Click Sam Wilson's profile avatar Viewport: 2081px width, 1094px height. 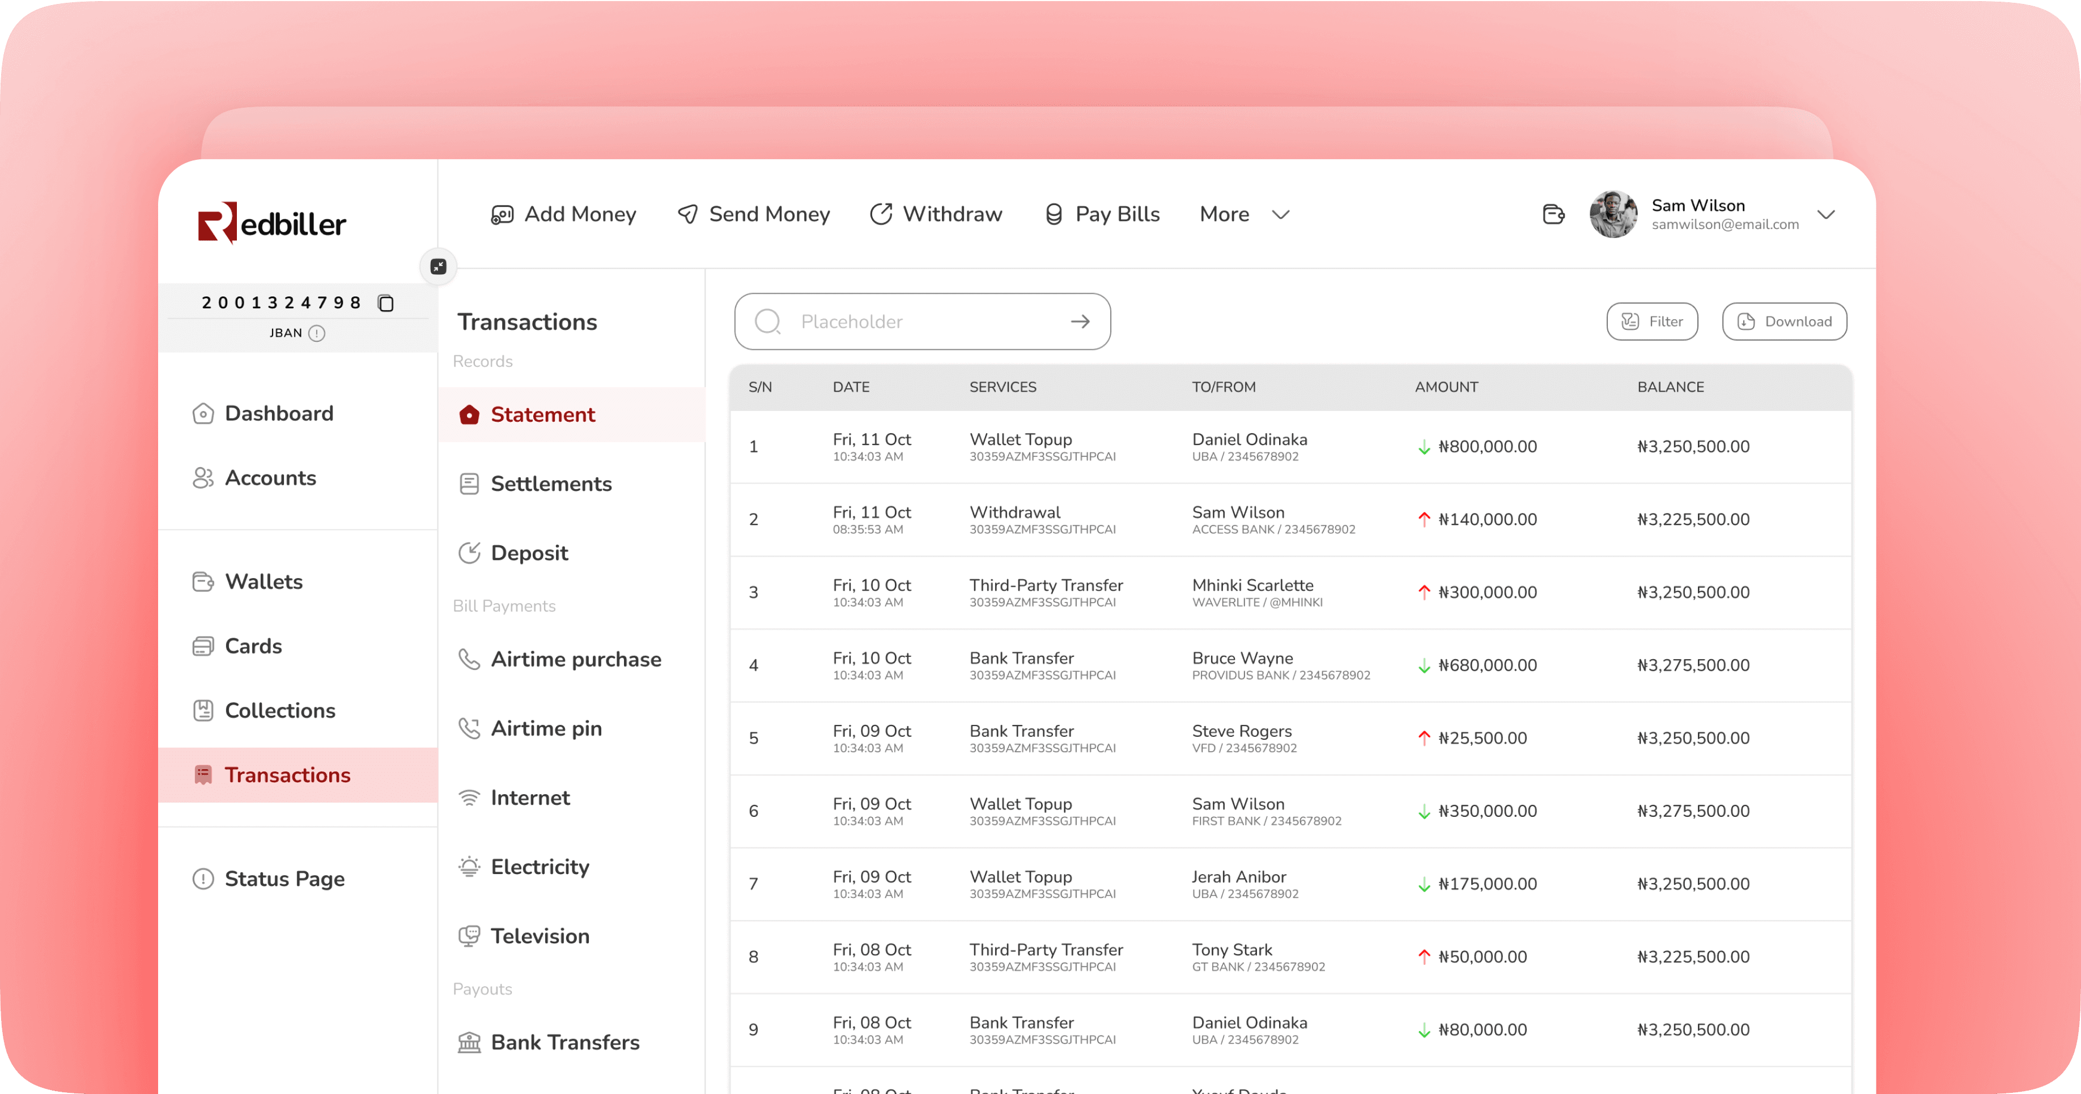click(x=1613, y=214)
